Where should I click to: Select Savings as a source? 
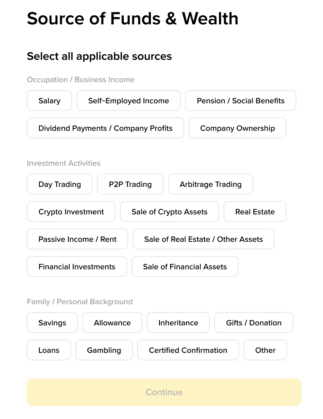tap(52, 323)
